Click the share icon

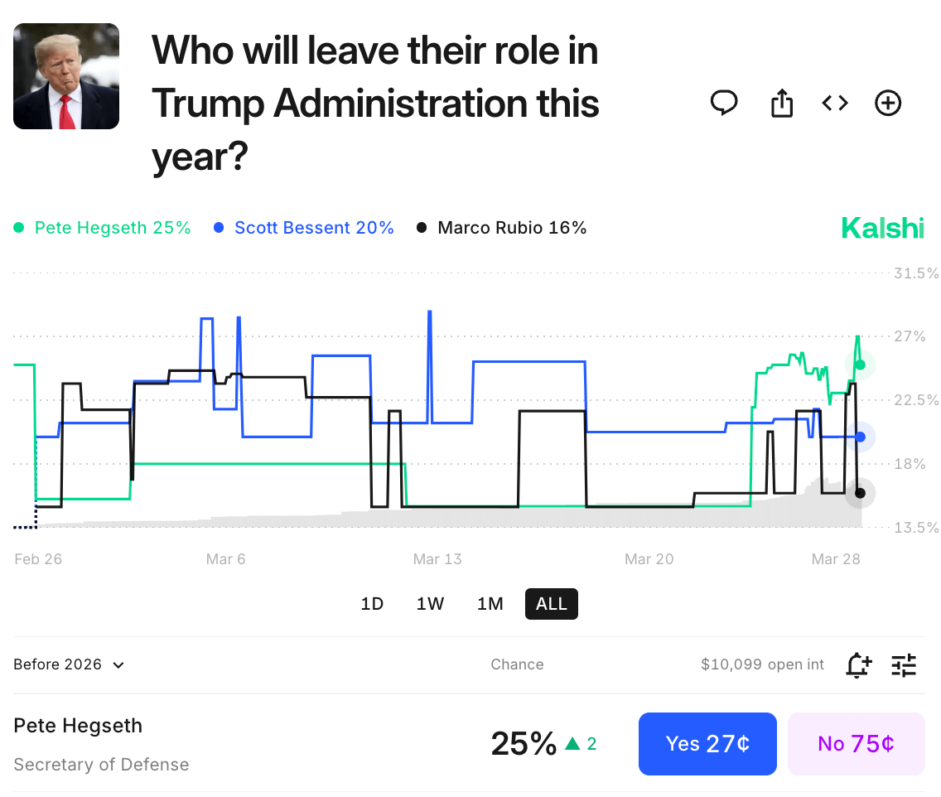coord(781,103)
